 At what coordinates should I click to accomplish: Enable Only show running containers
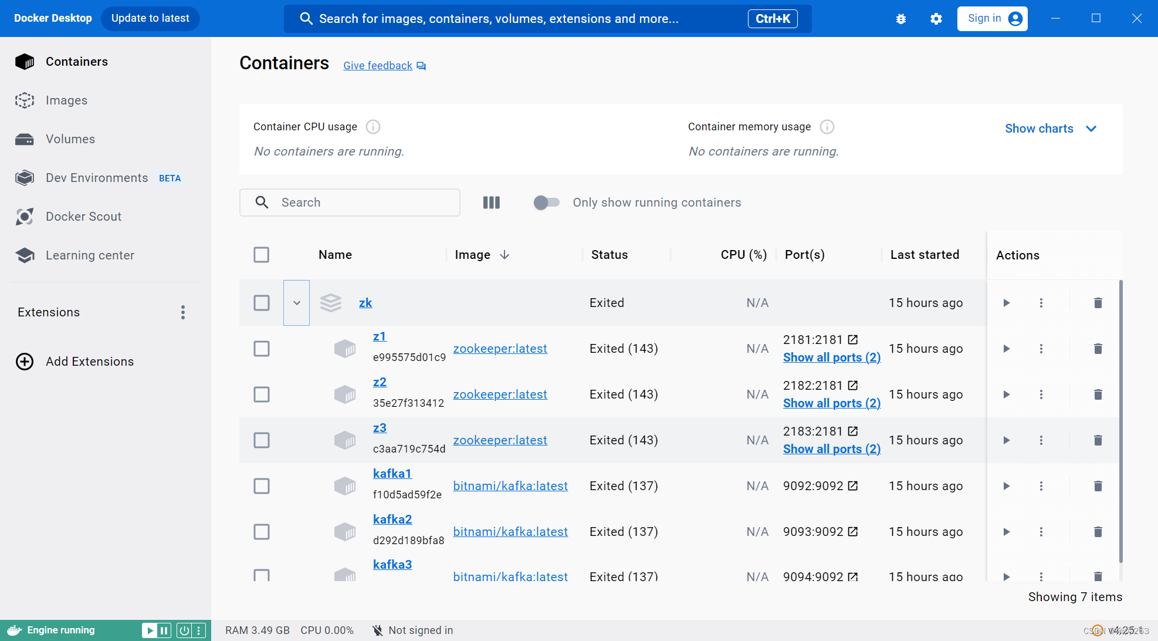pyautogui.click(x=546, y=202)
